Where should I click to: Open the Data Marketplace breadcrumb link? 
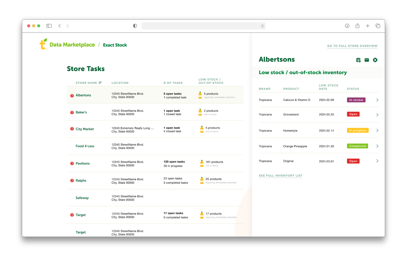coord(72,45)
